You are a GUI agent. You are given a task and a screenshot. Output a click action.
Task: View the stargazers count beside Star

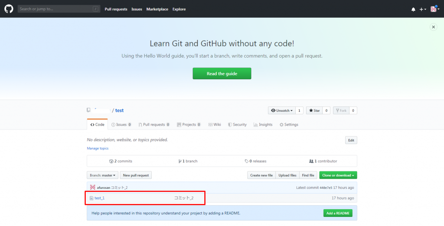point(326,110)
